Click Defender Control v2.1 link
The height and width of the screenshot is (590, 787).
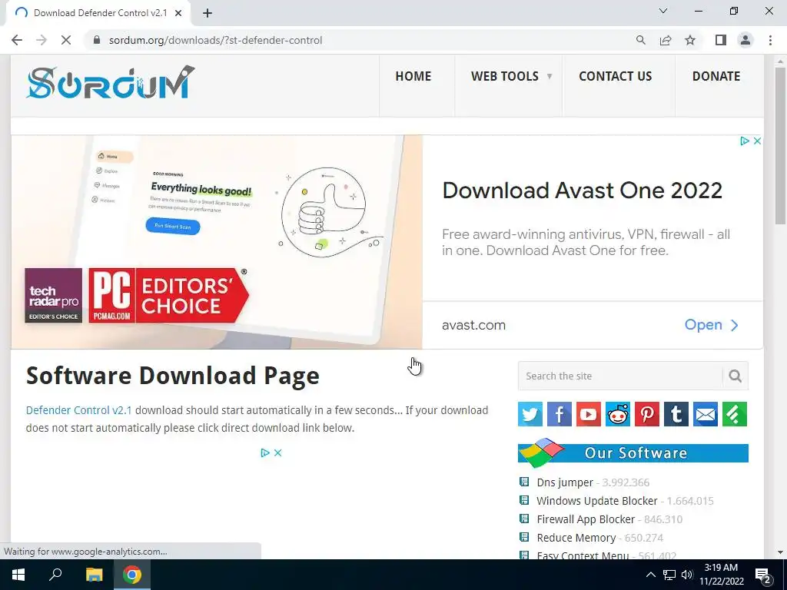pyautogui.click(x=79, y=410)
